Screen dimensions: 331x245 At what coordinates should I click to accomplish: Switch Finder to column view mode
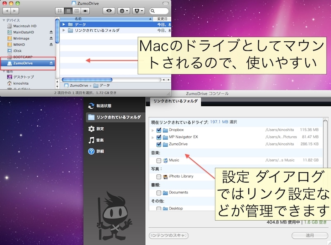77,10
